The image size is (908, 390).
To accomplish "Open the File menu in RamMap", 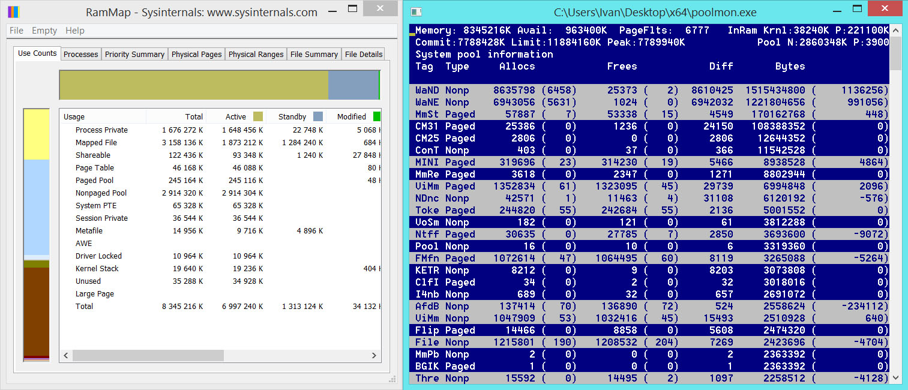I will 16,31.
